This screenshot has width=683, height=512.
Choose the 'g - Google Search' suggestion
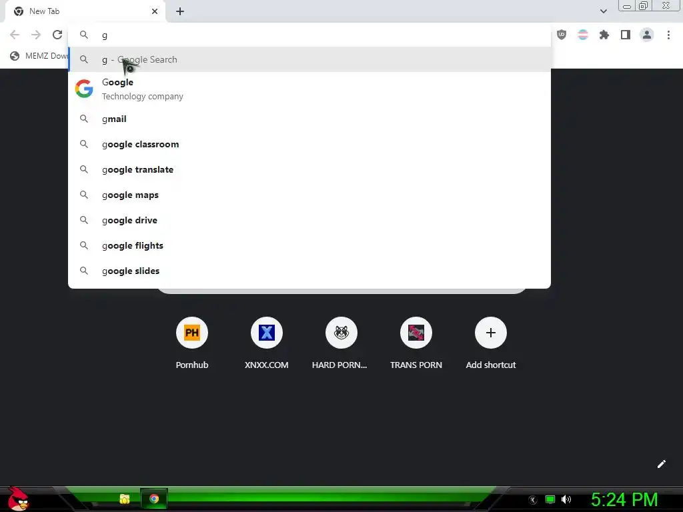[309, 59]
